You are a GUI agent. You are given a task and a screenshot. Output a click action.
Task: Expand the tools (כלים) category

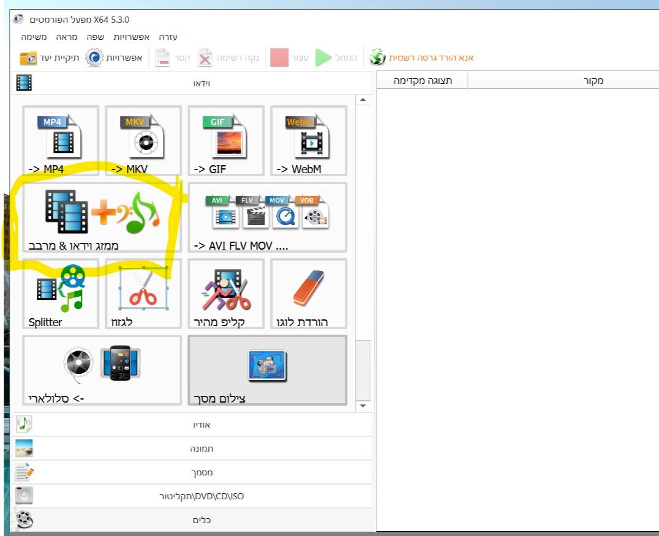pyautogui.click(x=192, y=520)
